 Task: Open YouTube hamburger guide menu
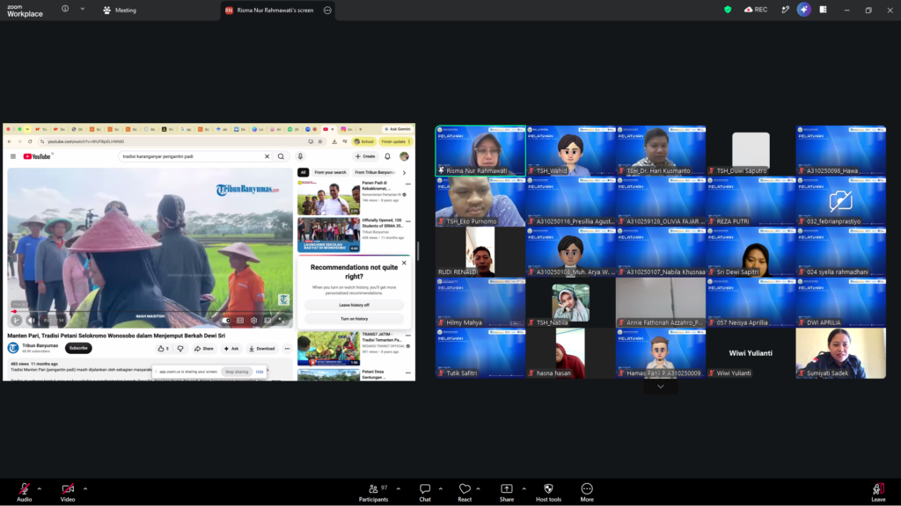[13, 156]
